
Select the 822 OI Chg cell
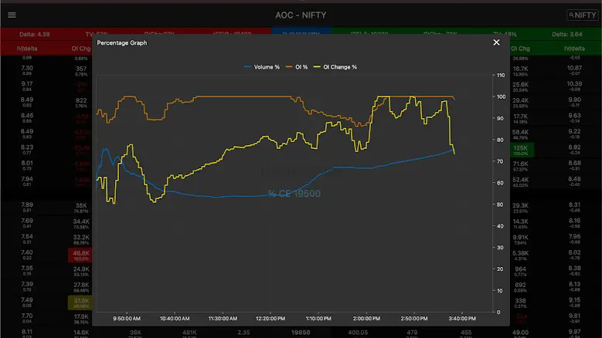tap(81, 103)
